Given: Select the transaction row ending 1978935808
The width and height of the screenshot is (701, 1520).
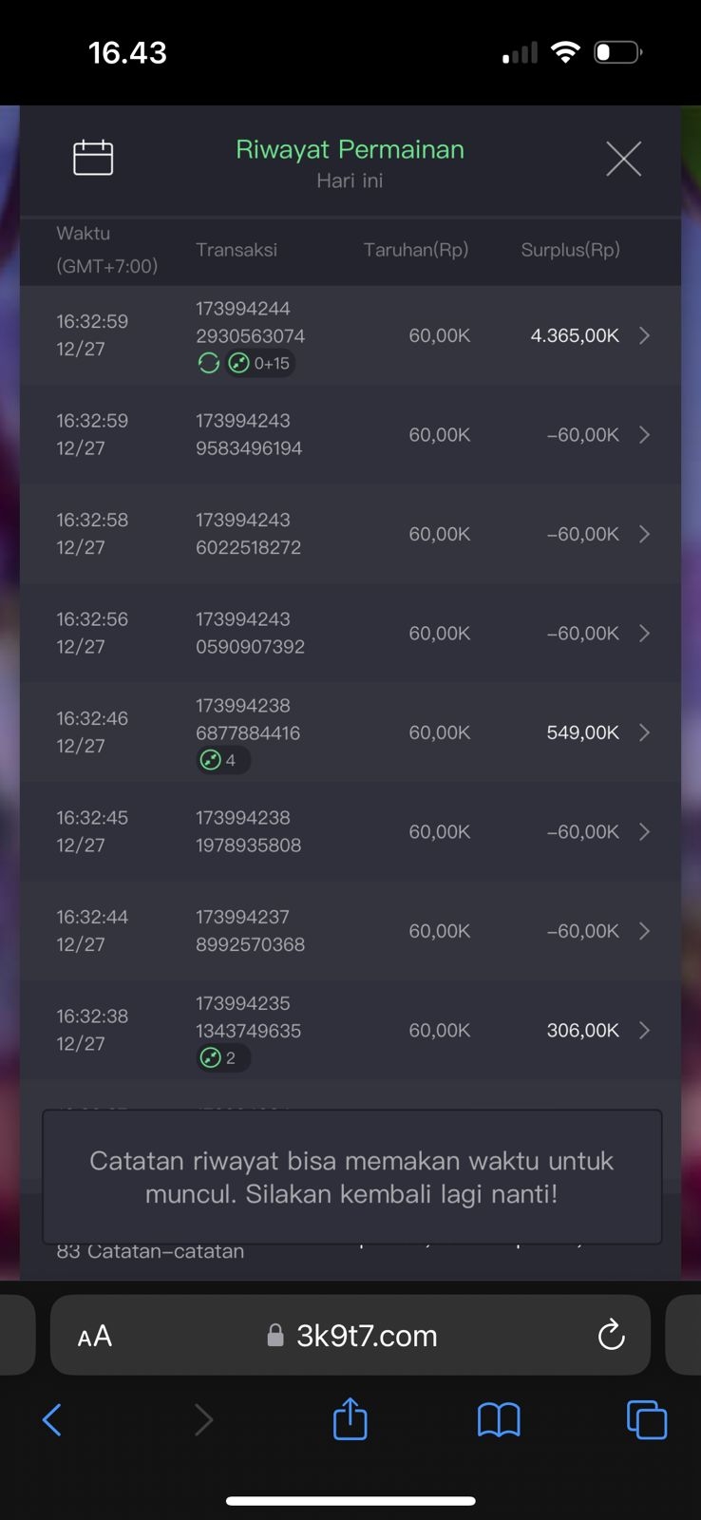Looking at the screenshot, I should (x=350, y=831).
